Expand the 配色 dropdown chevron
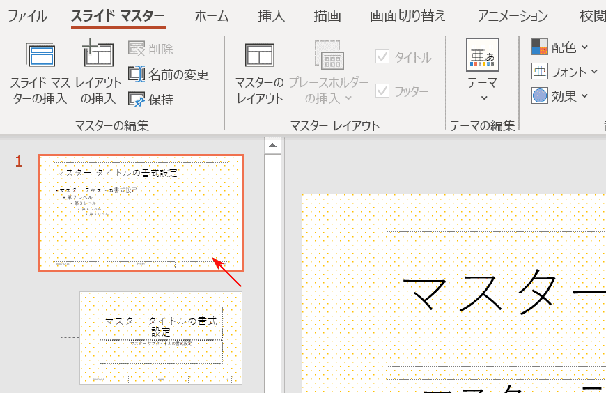This screenshot has height=393, width=606. pyautogui.click(x=584, y=47)
